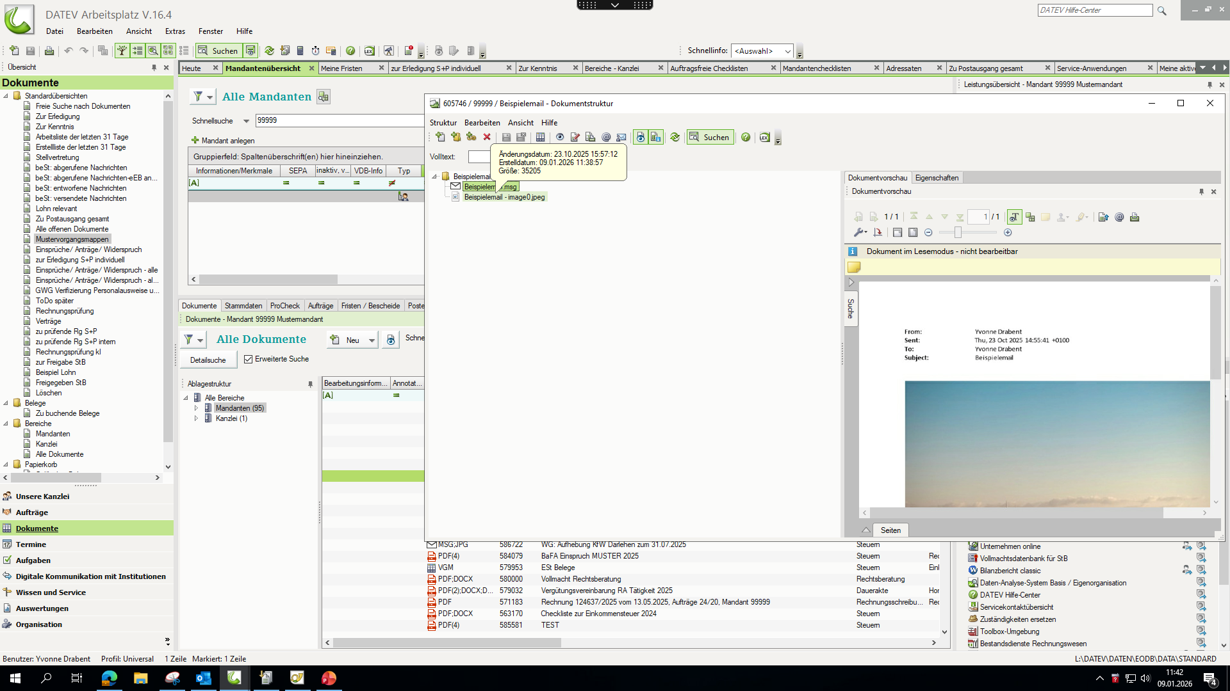The image size is (1230, 691).
Task: Click the red delete X icon
Action: [x=487, y=137]
